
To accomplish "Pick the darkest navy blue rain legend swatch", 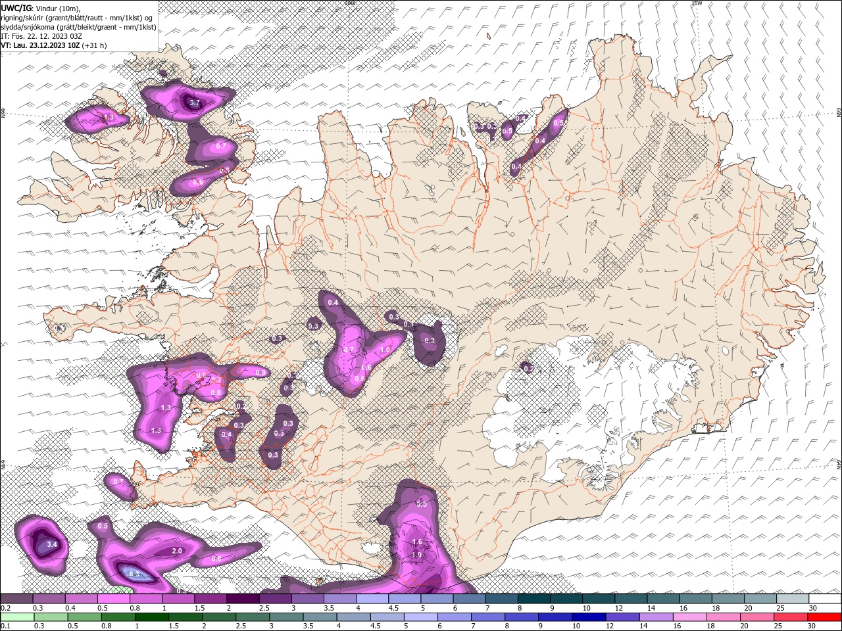I will tap(589, 617).
